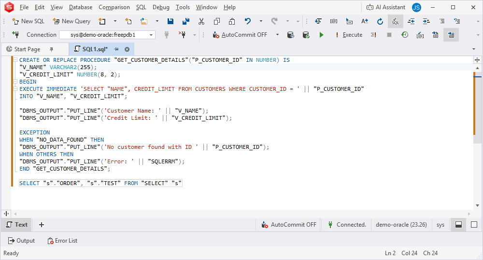The width and height of the screenshot is (483, 260).
Task: Click the Format Document icon
Action: [318, 21]
